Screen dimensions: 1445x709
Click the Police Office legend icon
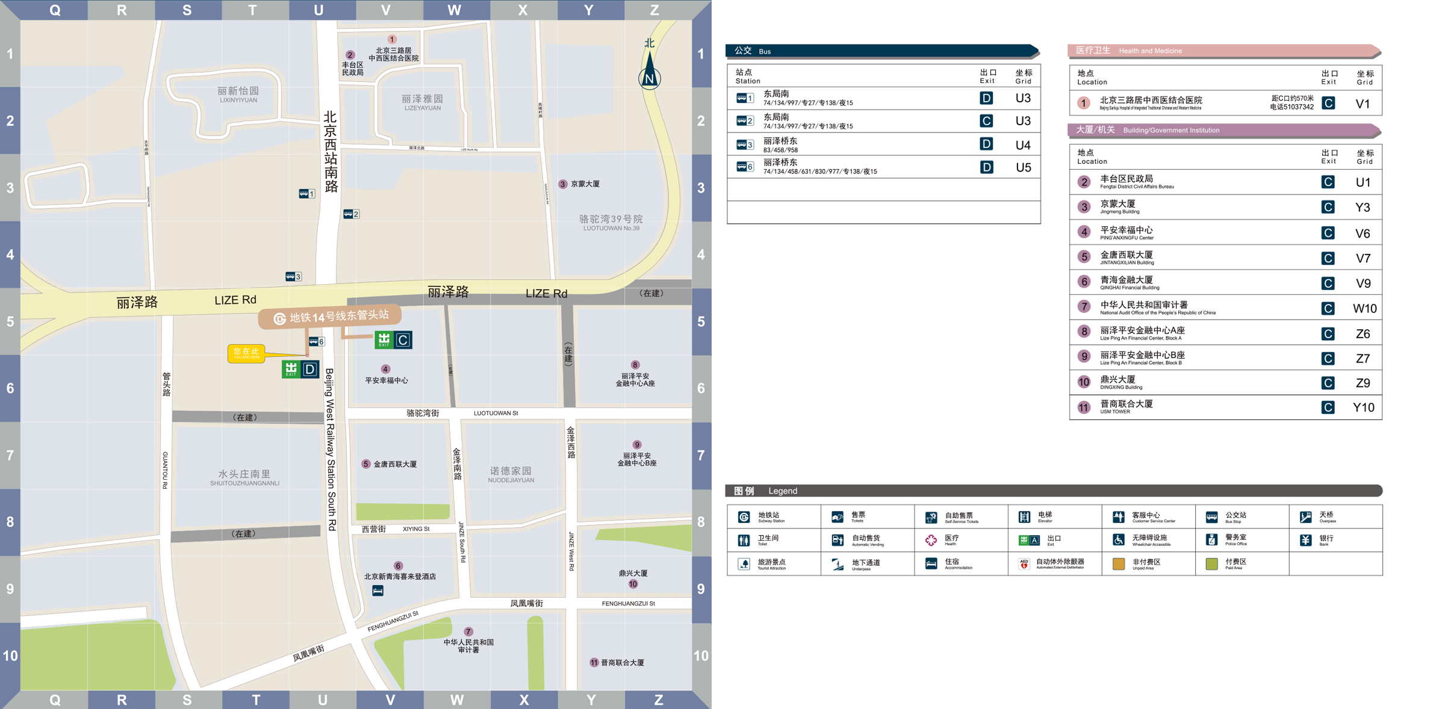[x=1212, y=540]
